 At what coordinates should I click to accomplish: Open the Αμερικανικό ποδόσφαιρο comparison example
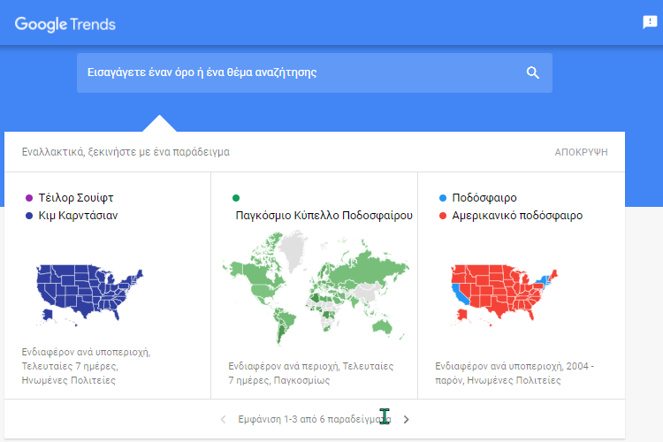pyautogui.click(x=517, y=215)
